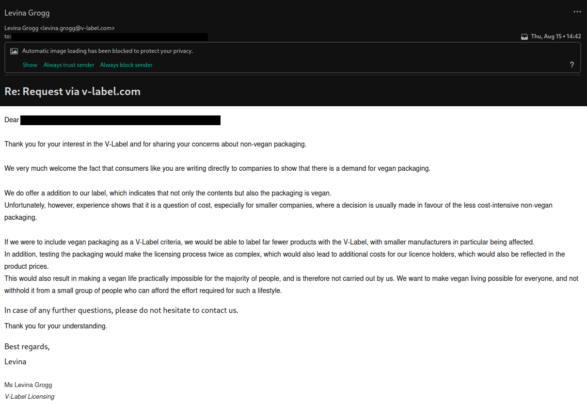Click the levina.grogg@v-label.com sender address

click(78, 28)
